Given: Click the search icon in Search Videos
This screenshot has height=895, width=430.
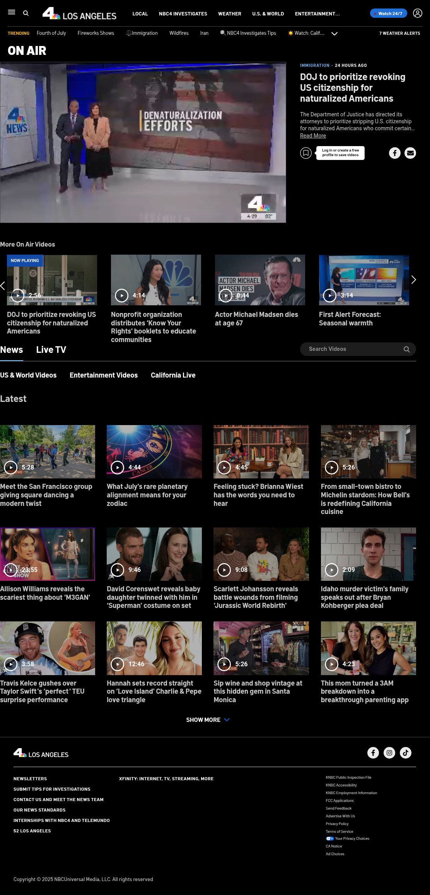Looking at the screenshot, I should (x=407, y=349).
